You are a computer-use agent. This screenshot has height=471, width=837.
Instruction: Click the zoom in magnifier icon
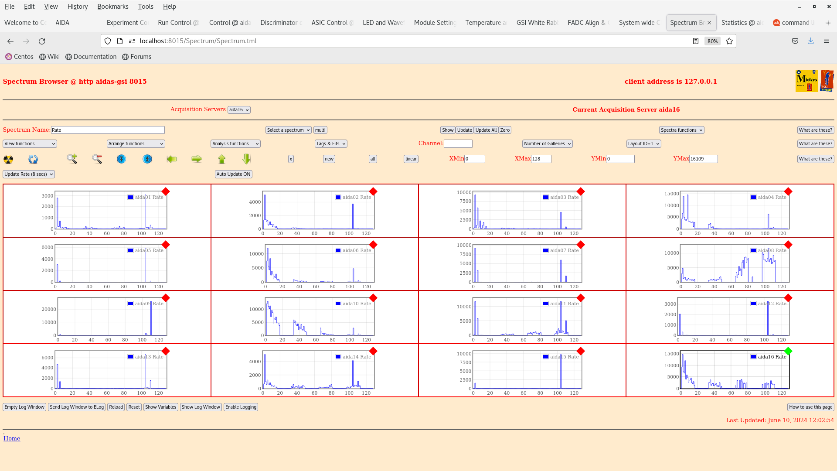(72, 159)
